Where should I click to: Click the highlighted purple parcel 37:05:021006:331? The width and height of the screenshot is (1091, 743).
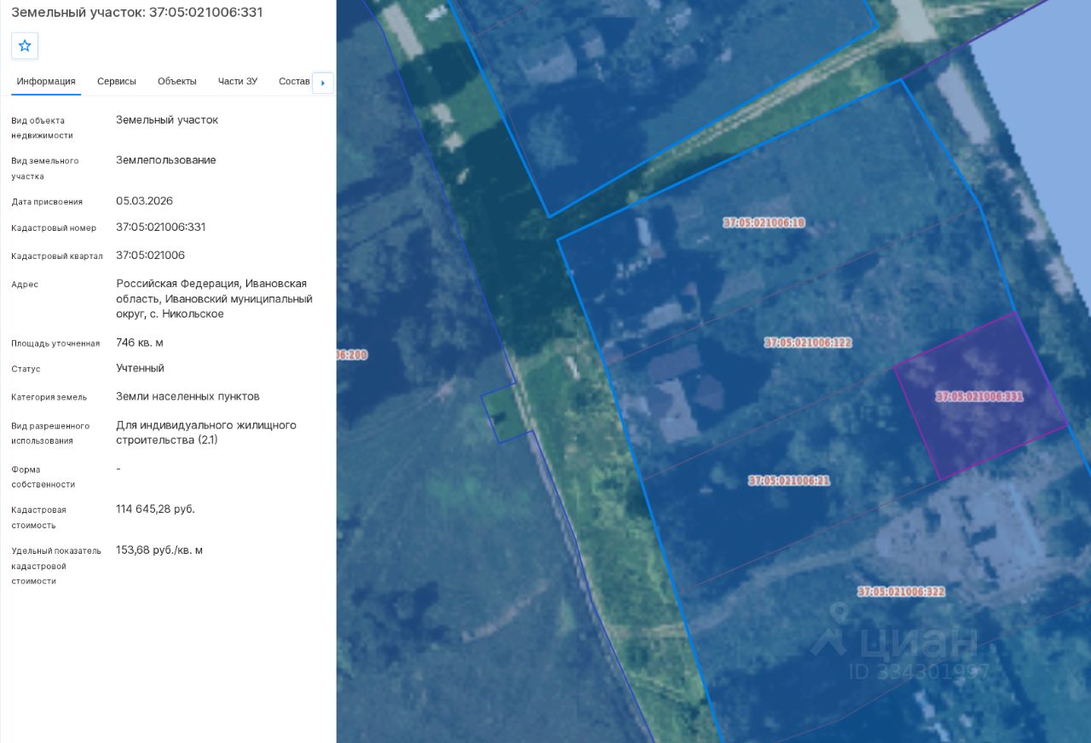coord(980,396)
